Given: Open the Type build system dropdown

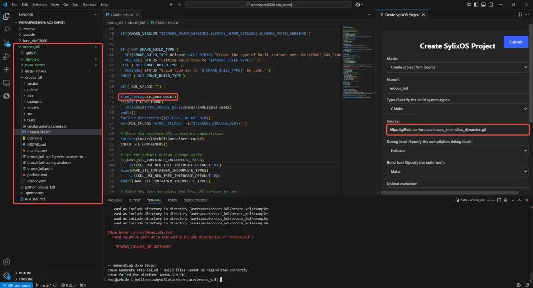Looking at the screenshot, I should tap(457, 109).
